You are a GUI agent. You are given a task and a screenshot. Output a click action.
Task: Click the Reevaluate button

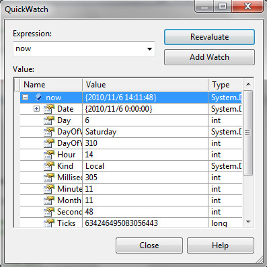tap(209, 37)
